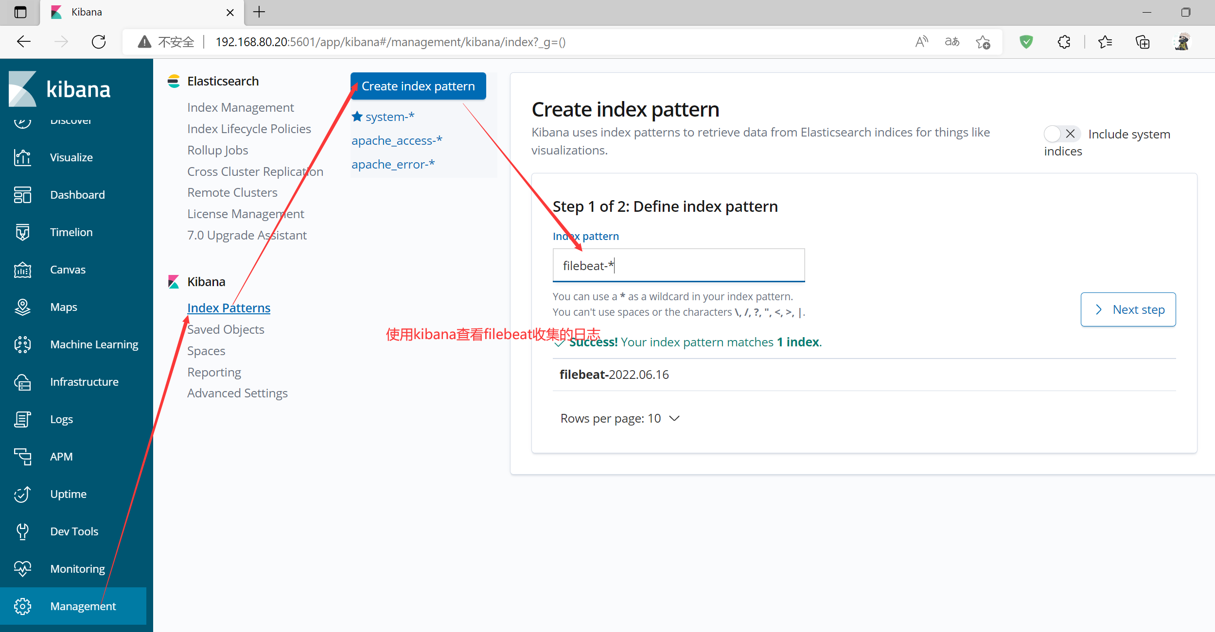1215x632 pixels.
Task: Navigate to Dashboard section
Action: click(76, 194)
